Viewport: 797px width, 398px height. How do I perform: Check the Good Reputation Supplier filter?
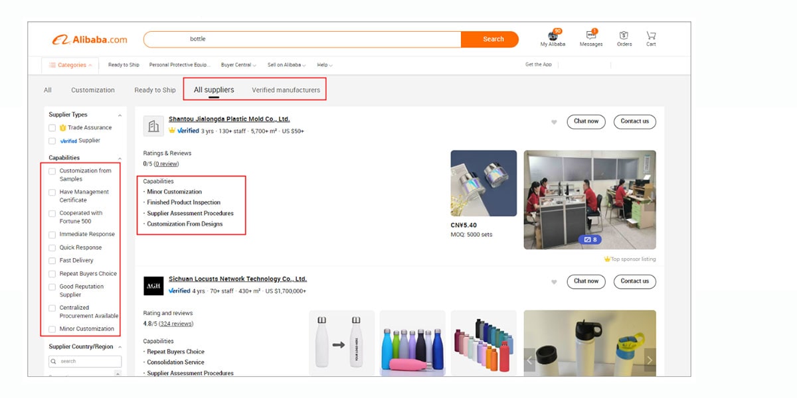click(52, 287)
